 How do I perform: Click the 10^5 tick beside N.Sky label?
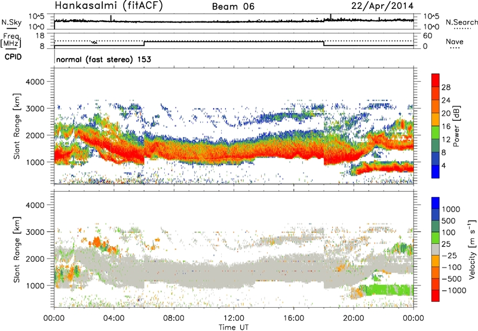click(36, 17)
